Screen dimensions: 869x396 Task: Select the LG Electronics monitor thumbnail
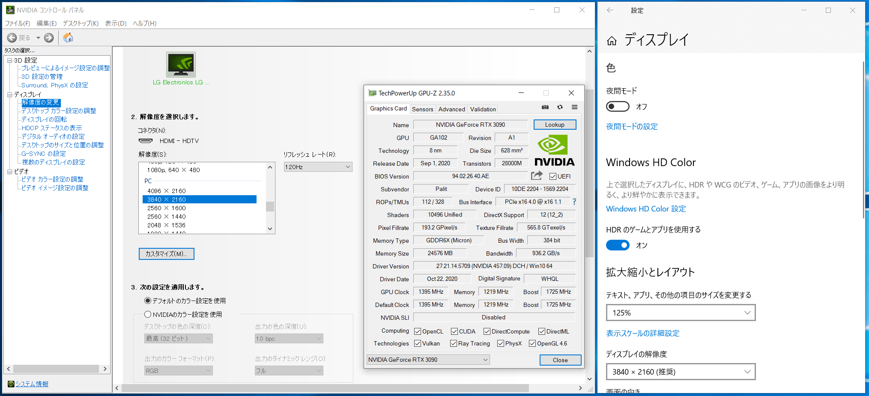(x=181, y=65)
